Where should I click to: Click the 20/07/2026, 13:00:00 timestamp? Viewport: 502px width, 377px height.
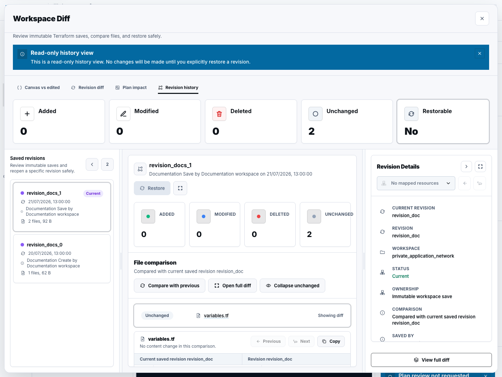[50, 253]
